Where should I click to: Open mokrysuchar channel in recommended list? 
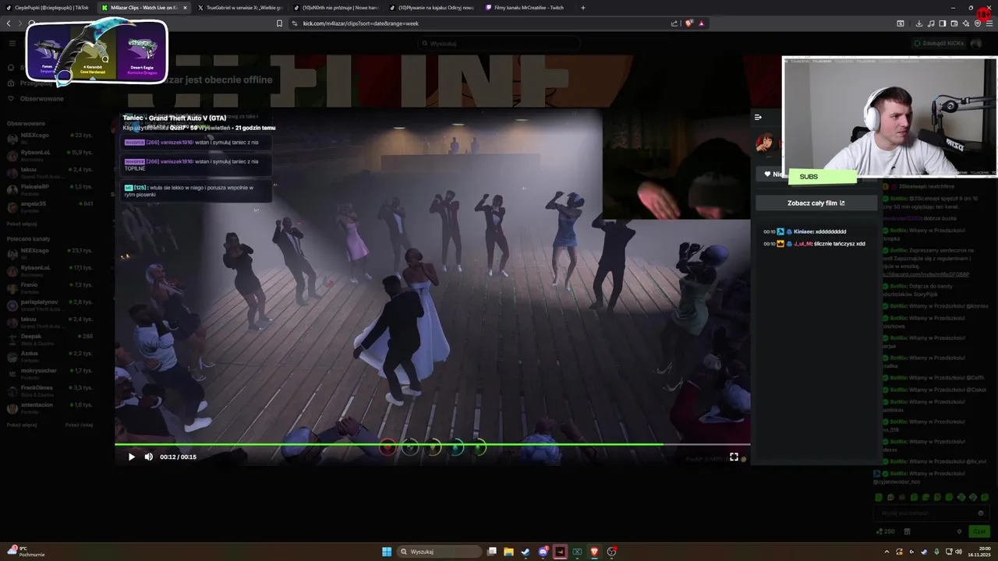(50, 374)
